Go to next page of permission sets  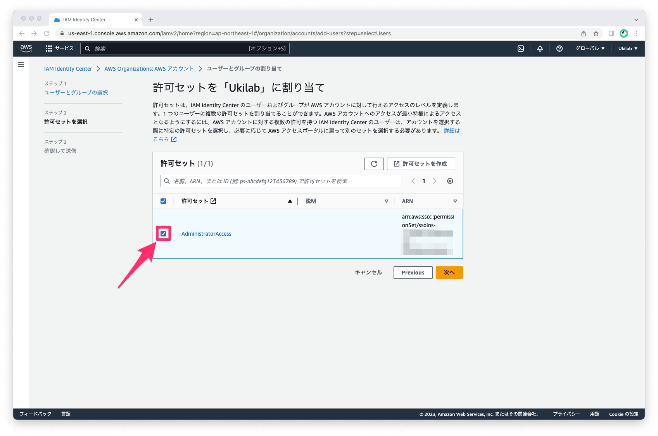(x=434, y=181)
